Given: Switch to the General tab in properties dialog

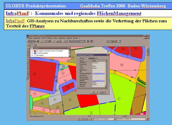Looking at the screenshot, I should [82, 58].
